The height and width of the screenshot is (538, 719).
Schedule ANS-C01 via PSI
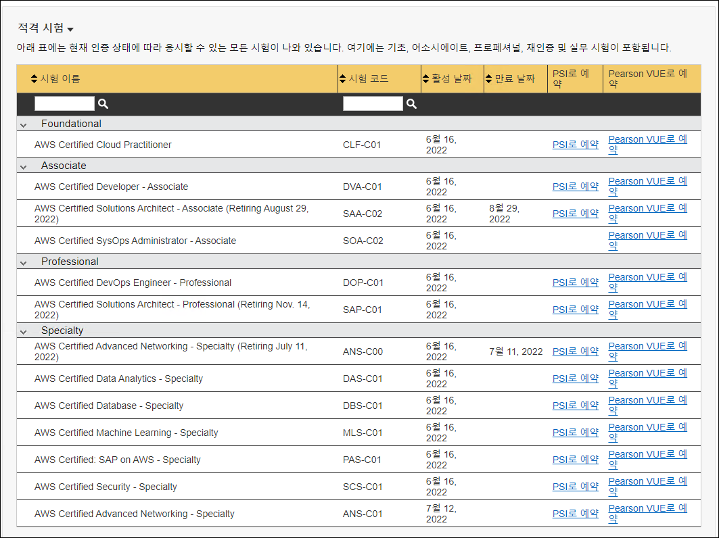576,514
